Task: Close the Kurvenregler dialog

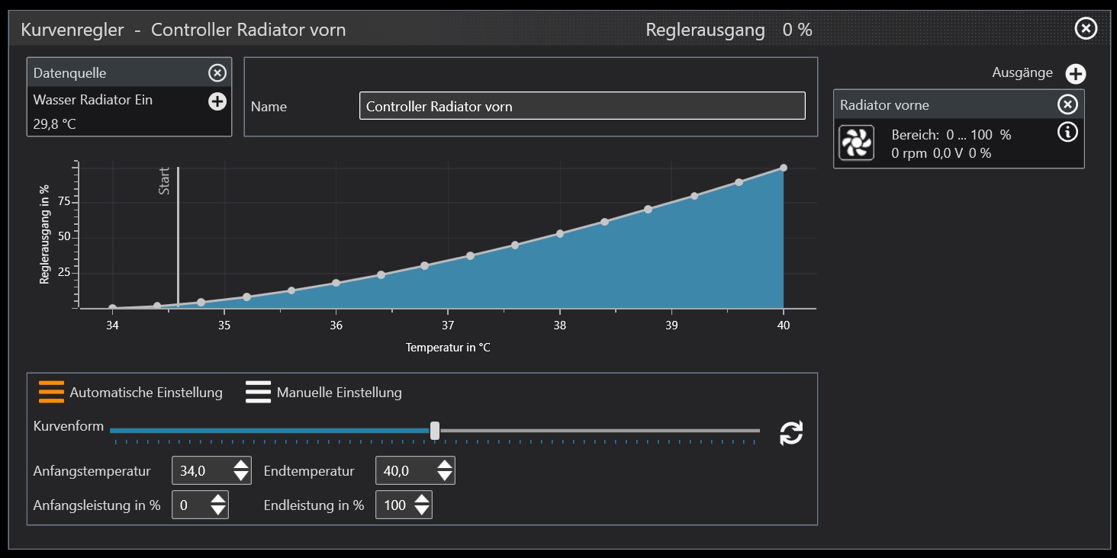Action: coord(1086,29)
